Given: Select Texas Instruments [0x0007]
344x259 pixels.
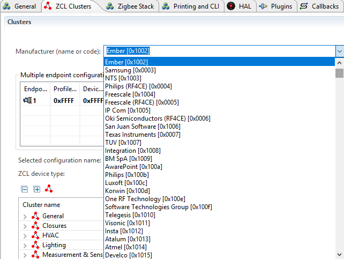Looking at the screenshot, I should click(x=219, y=135).
